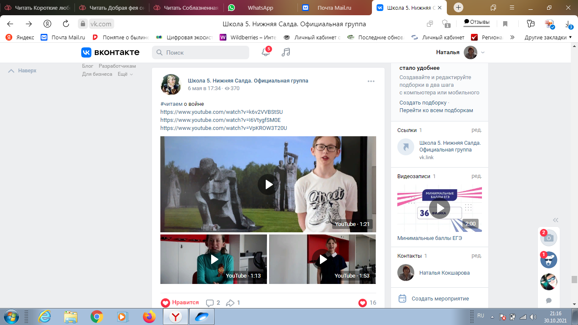Open taskbar volume icon
Viewport: 578px width, 325px height.
(534, 317)
